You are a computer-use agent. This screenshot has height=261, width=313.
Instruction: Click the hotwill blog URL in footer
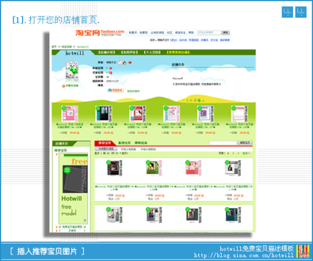point(244,255)
